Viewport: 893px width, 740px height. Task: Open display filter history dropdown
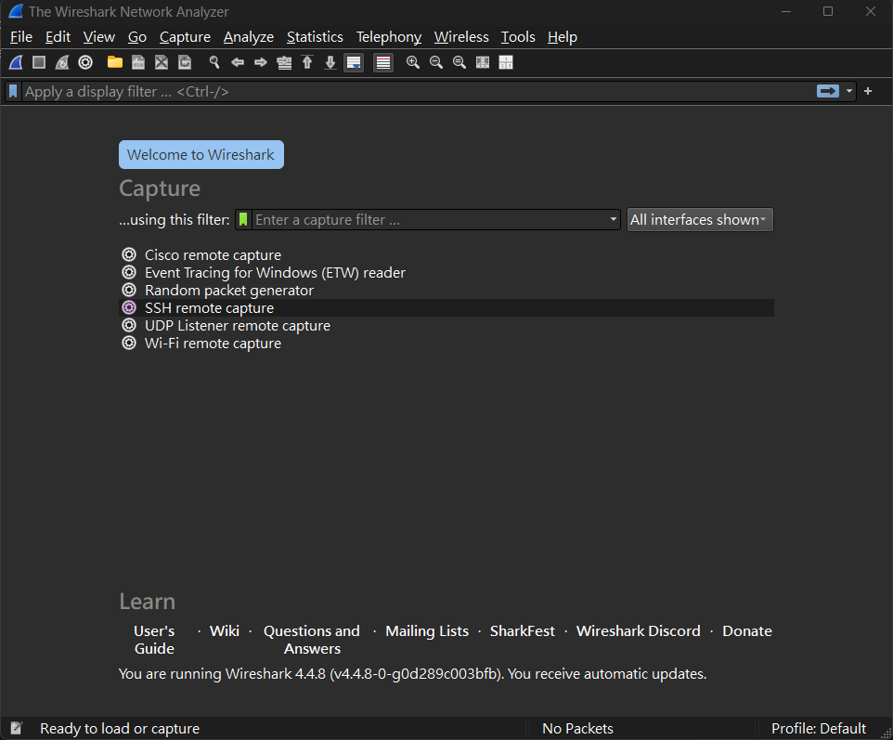tap(849, 91)
